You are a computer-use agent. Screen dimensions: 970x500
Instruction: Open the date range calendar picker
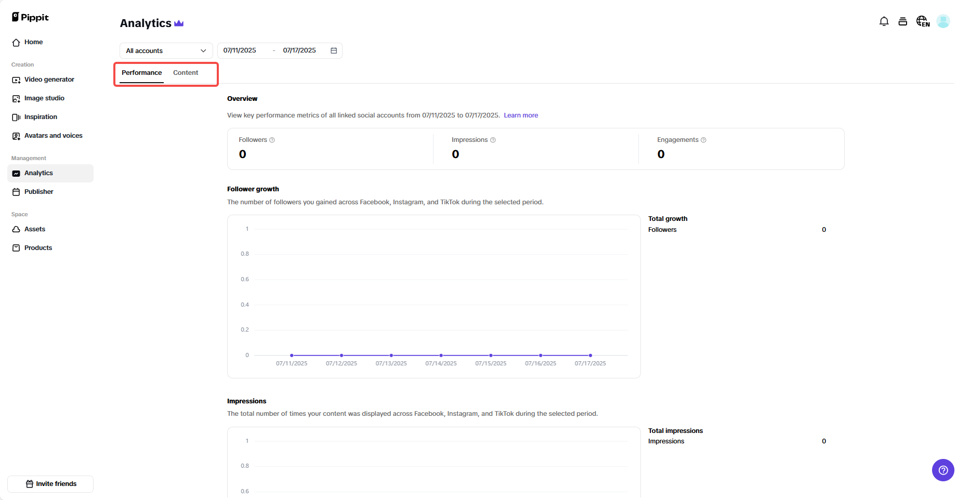click(x=333, y=50)
